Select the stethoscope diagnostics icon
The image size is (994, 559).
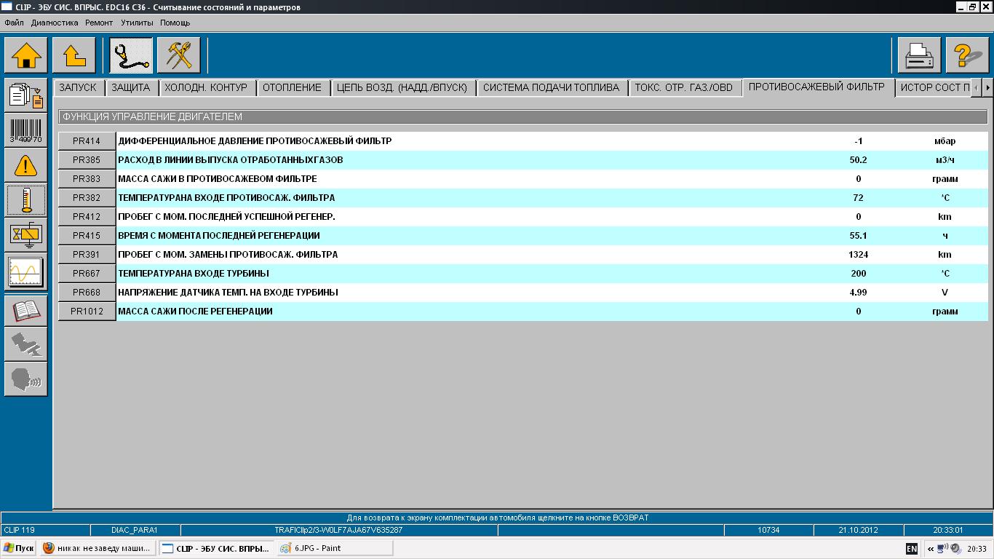click(131, 55)
